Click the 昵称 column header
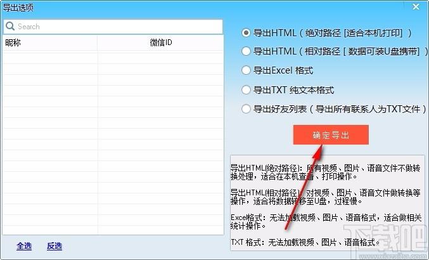 tap(50, 42)
